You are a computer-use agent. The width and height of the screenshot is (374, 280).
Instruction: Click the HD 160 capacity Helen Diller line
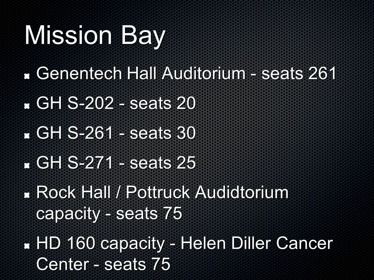[x=184, y=243]
